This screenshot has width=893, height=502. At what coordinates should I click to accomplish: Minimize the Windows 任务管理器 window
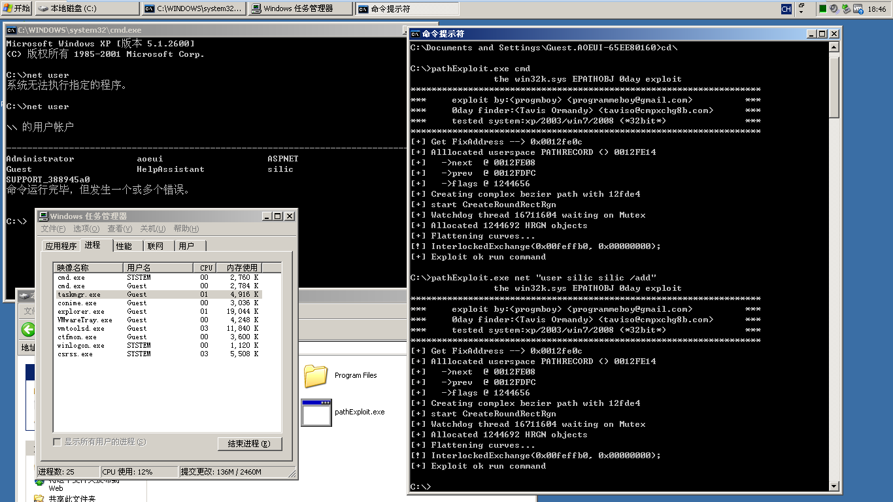pos(267,216)
